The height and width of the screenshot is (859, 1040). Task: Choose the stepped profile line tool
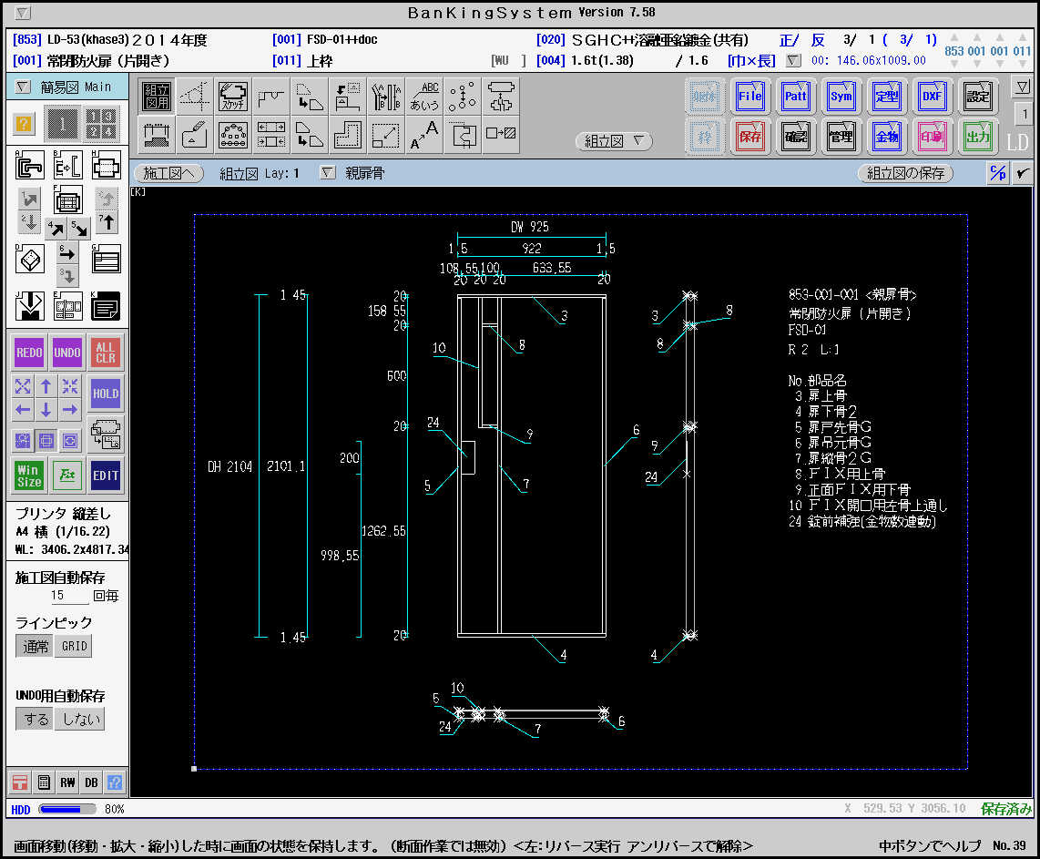(271, 97)
